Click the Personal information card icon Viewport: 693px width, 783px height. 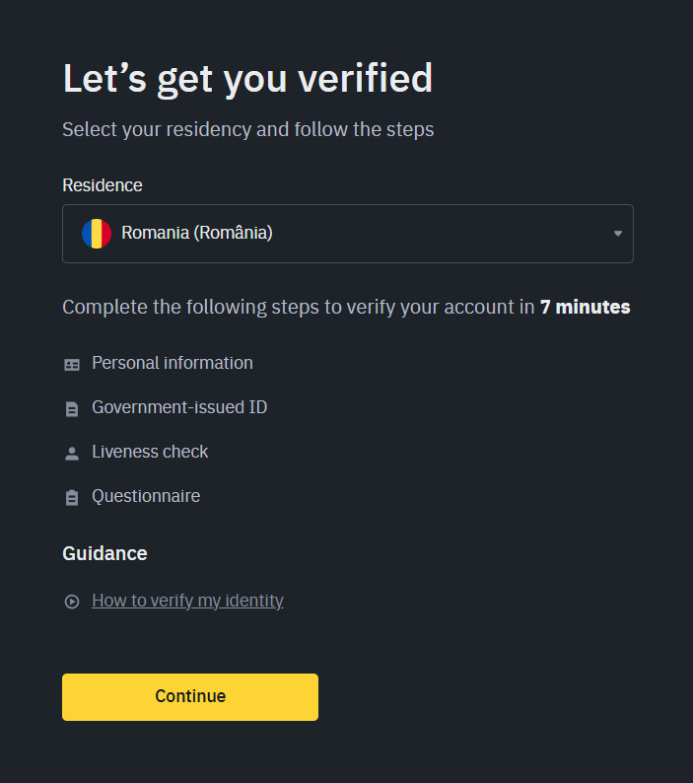[72, 364]
